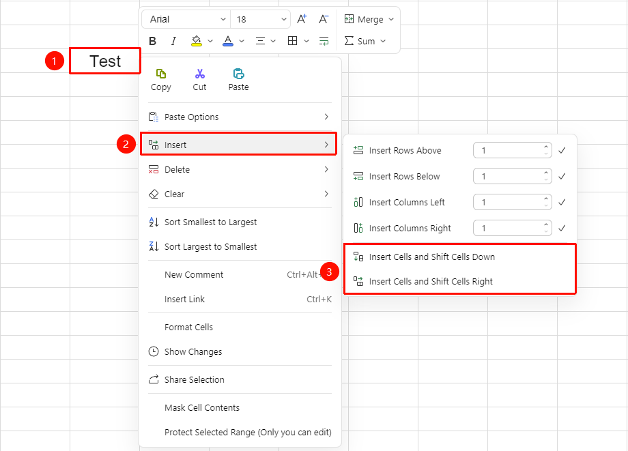Open the Clear submenu

pos(240,194)
